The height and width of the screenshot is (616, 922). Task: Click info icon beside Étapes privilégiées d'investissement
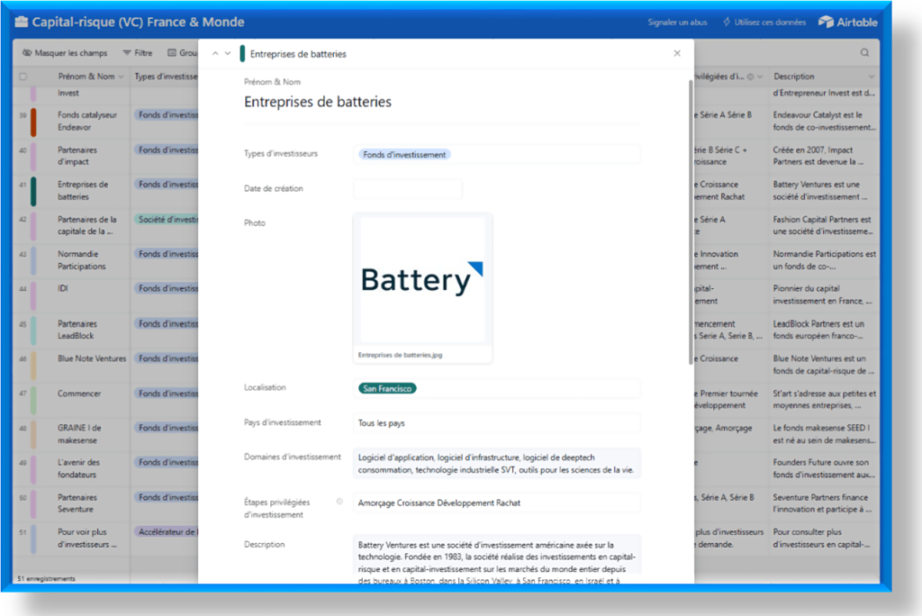pyautogui.click(x=339, y=502)
